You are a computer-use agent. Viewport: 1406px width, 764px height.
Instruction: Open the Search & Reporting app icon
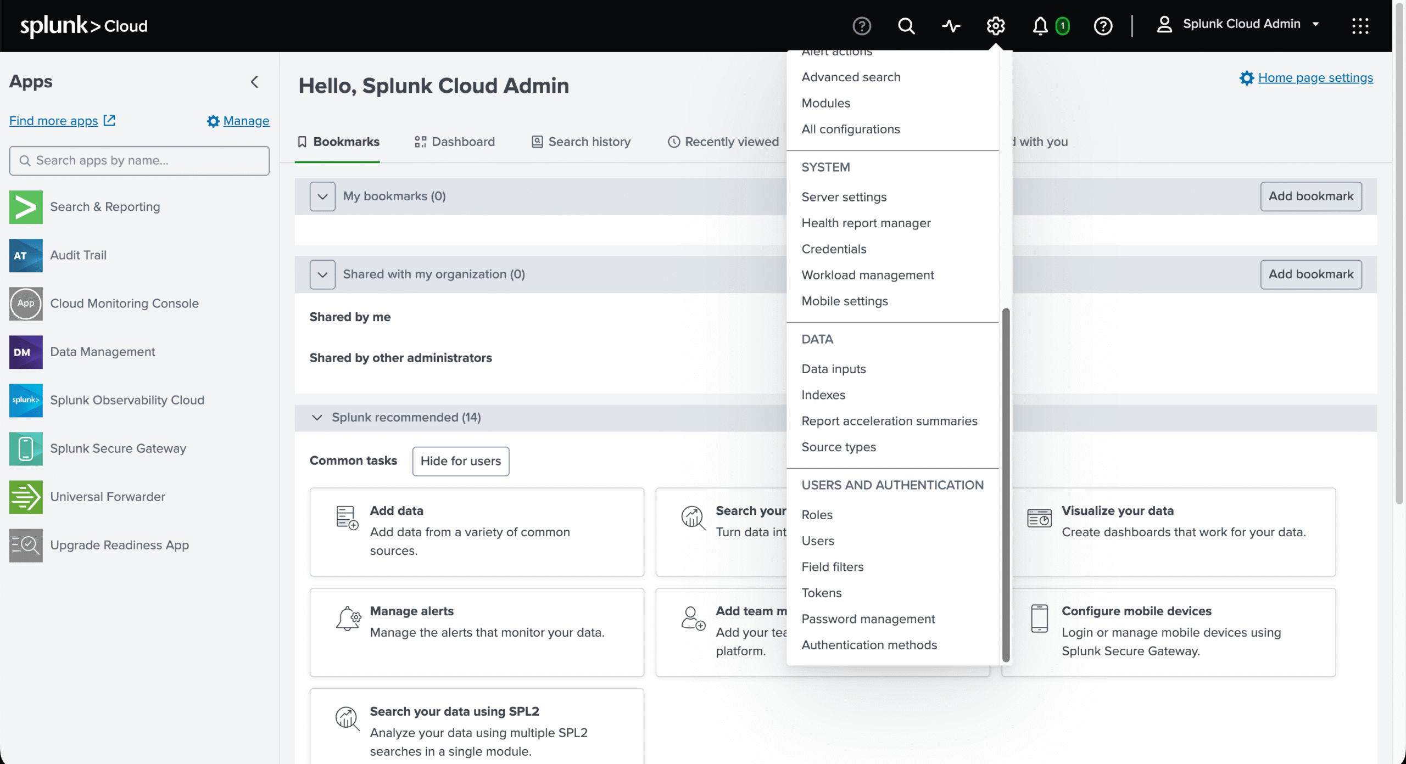(x=26, y=207)
